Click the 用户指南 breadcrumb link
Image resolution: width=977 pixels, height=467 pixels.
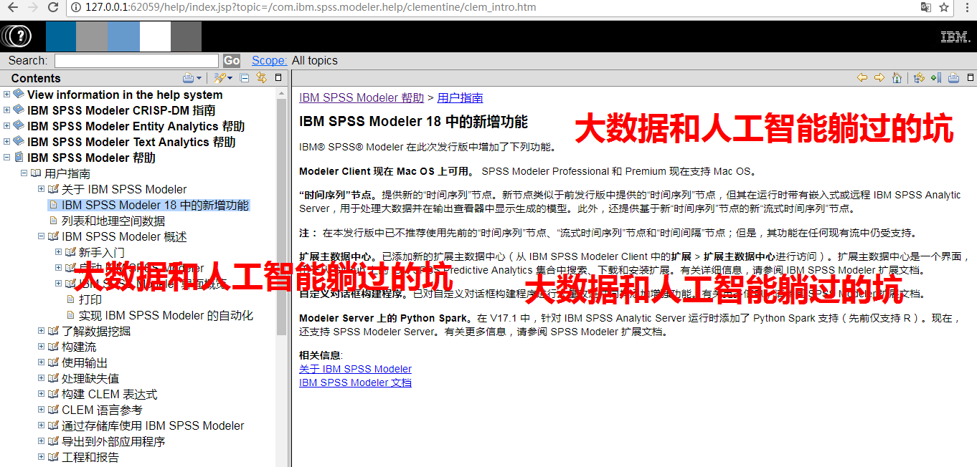pos(460,97)
